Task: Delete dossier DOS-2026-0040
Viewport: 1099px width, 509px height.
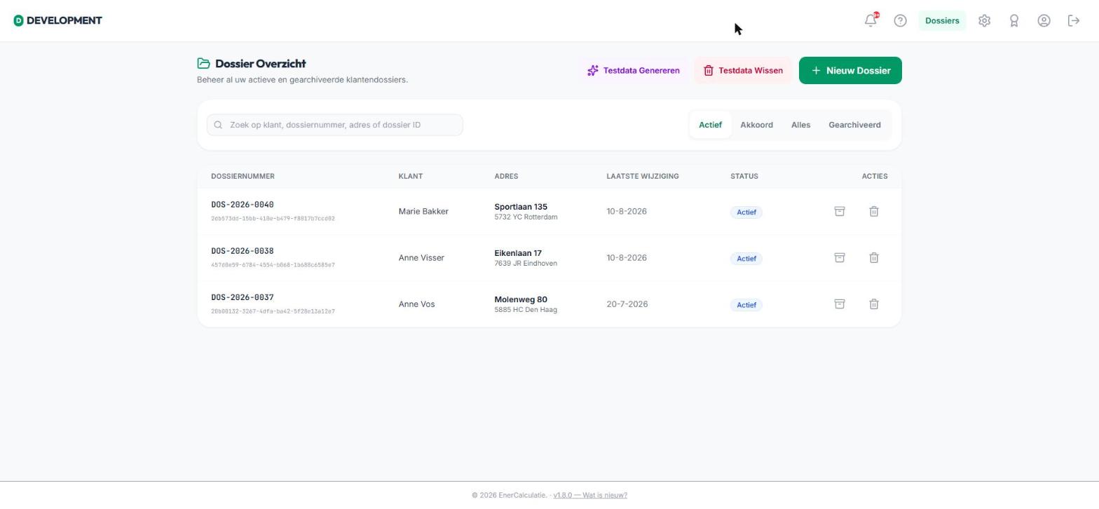Action: [874, 211]
